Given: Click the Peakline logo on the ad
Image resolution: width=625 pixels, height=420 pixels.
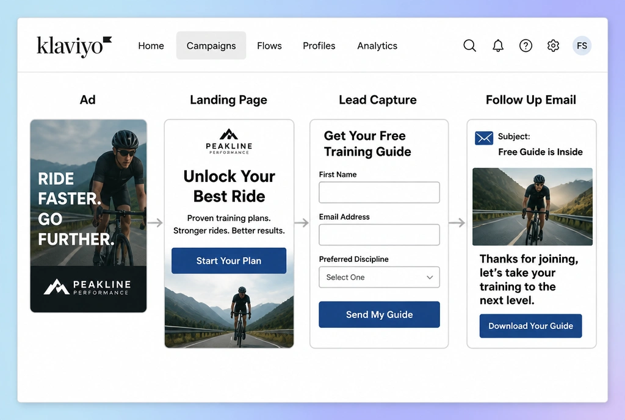Looking at the screenshot, I should point(88,287).
